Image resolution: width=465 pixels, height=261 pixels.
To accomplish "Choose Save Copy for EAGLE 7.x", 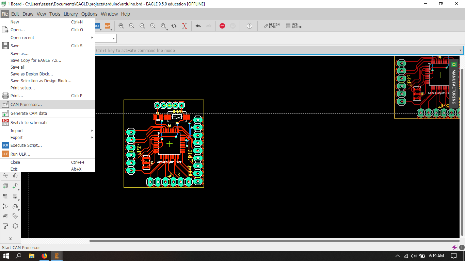I will click(x=48, y=60).
